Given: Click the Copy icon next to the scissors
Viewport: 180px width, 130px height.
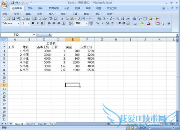Looking at the screenshot, I should 67,19.
